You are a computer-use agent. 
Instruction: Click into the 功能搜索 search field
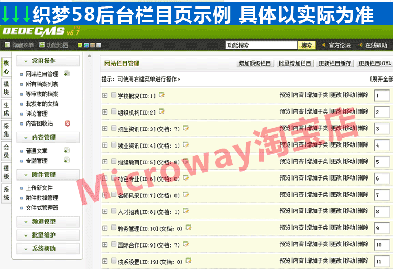261,46
